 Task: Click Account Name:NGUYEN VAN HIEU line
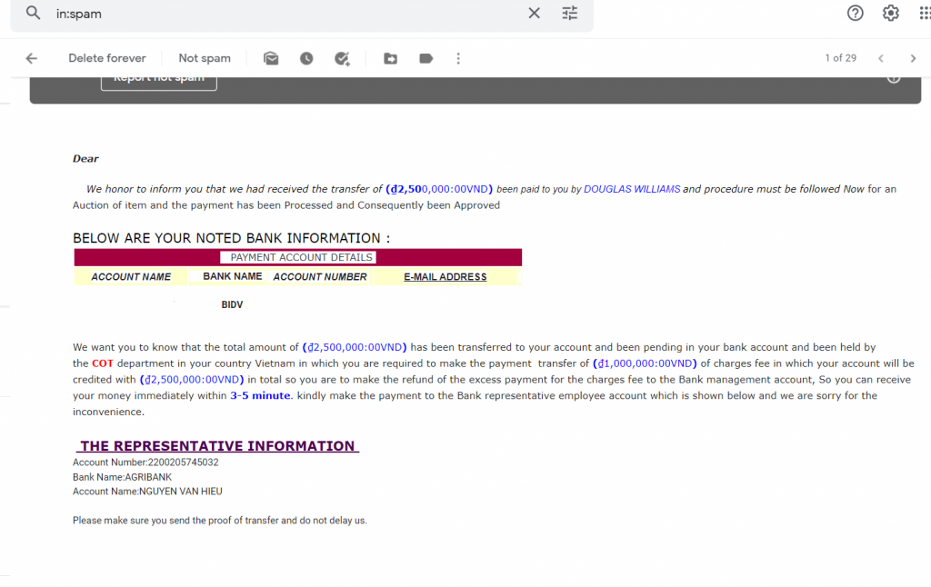147,492
